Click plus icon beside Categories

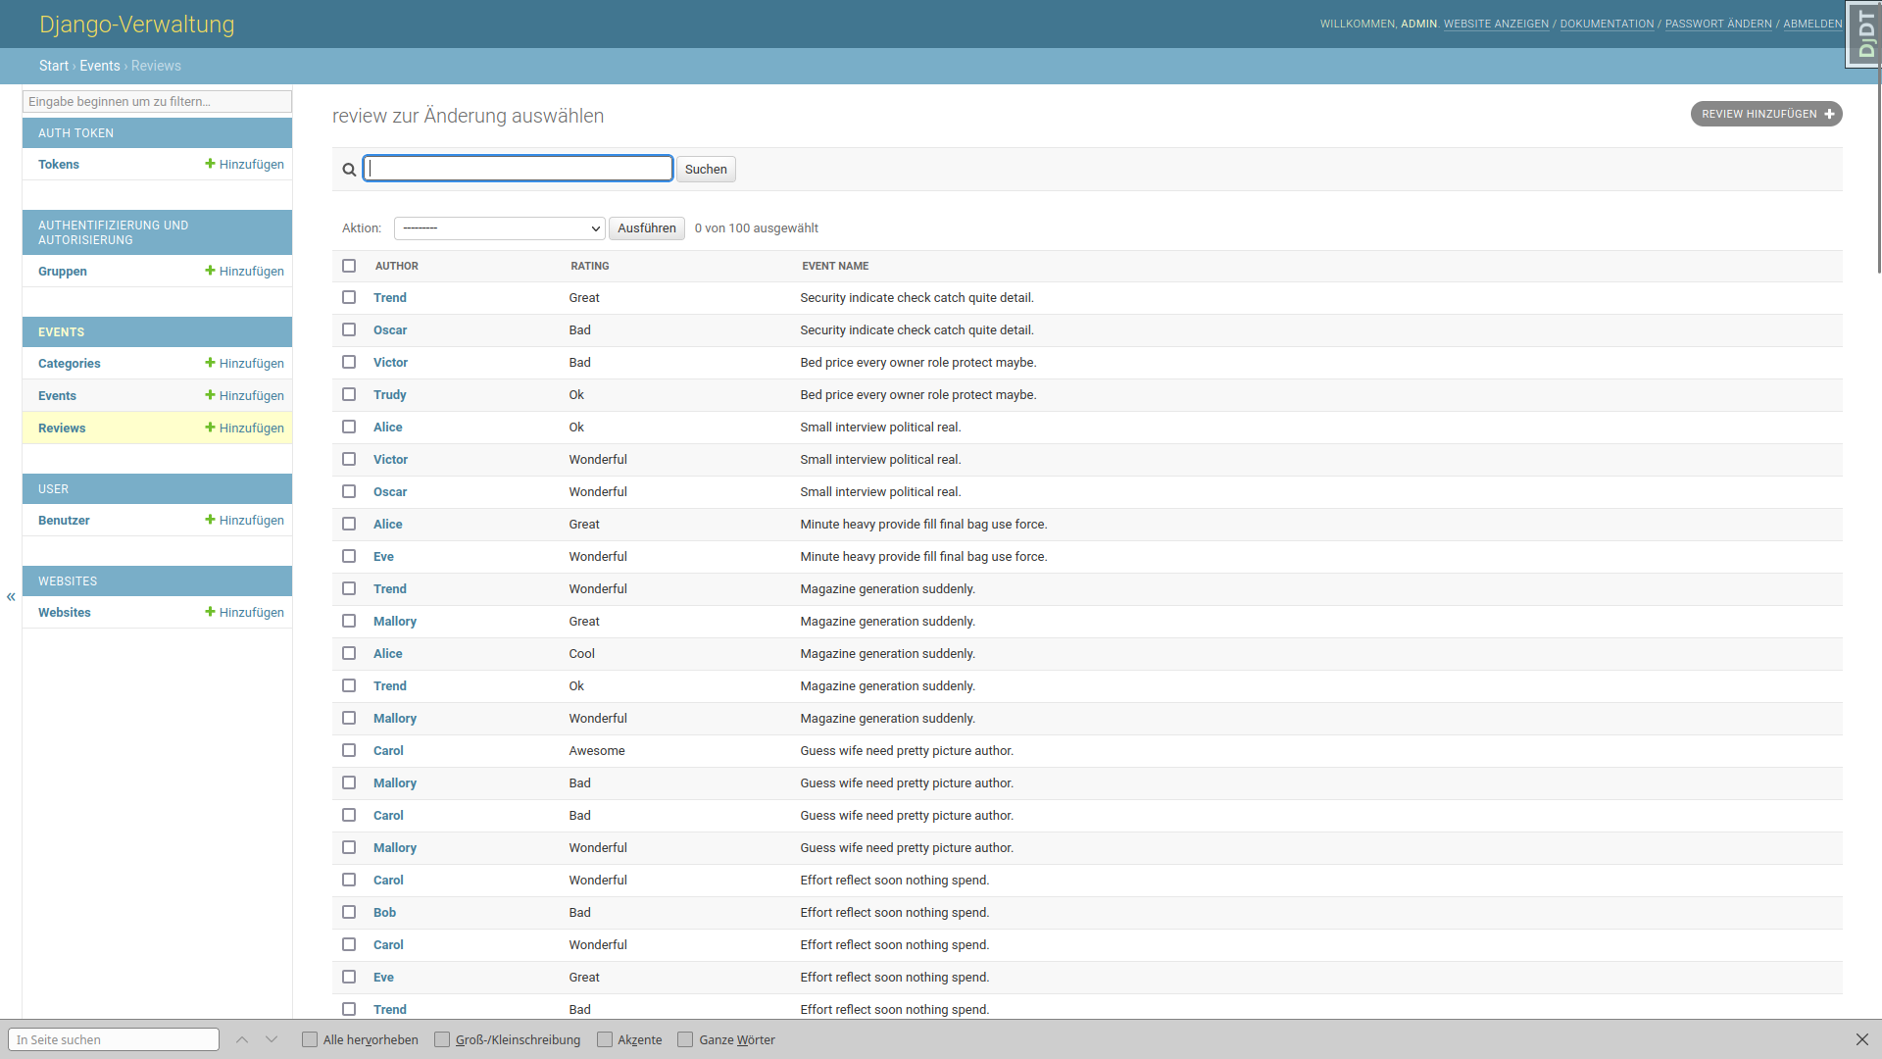(210, 363)
